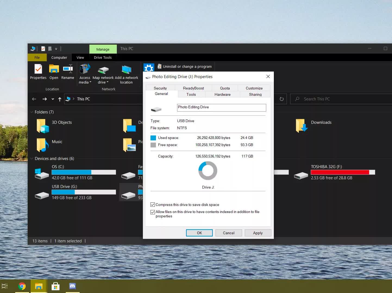Click the Photo Editing Drive name field
Image resolution: width=392 pixels, height=293 pixels.
coord(221,107)
